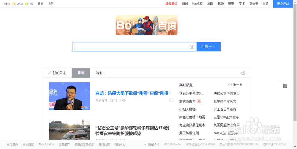
Task: Click 京ICP证030173号 footer link
Action: point(274,144)
